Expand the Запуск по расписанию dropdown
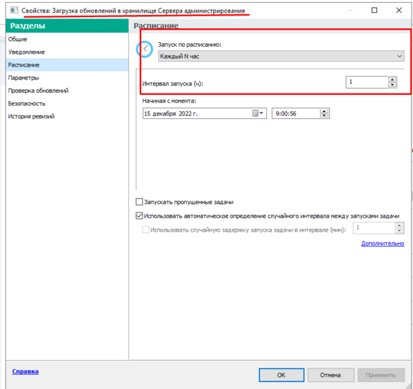Image resolution: width=413 pixels, height=389 pixels. click(281, 56)
